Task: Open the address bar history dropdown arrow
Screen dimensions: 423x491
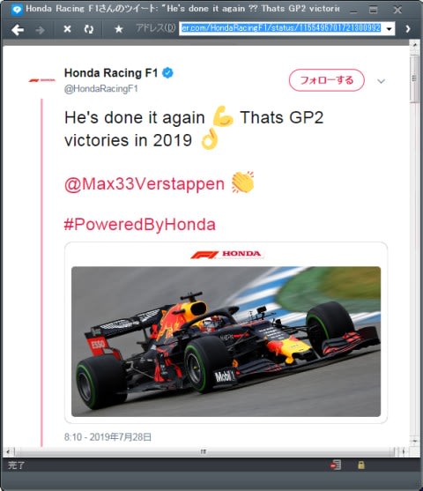Action: click(389, 29)
